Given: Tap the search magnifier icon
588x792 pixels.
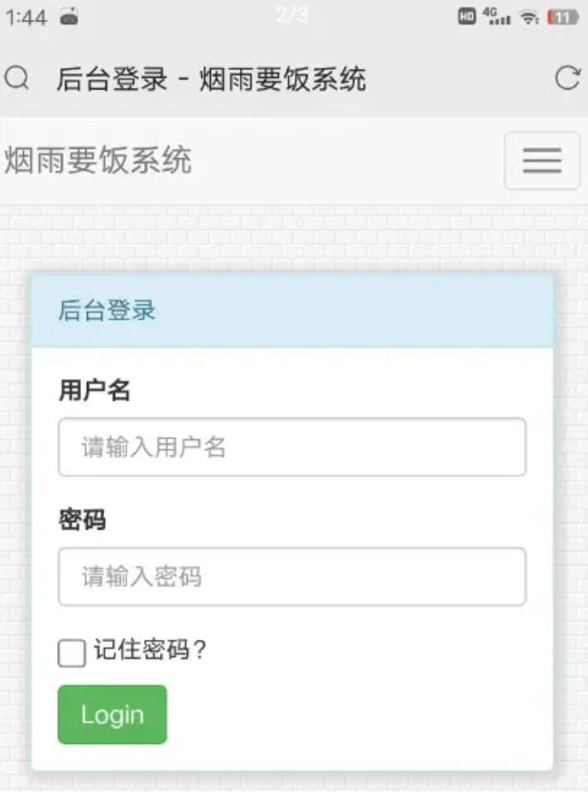Looking at the screenshot, I should click(17, 79).
